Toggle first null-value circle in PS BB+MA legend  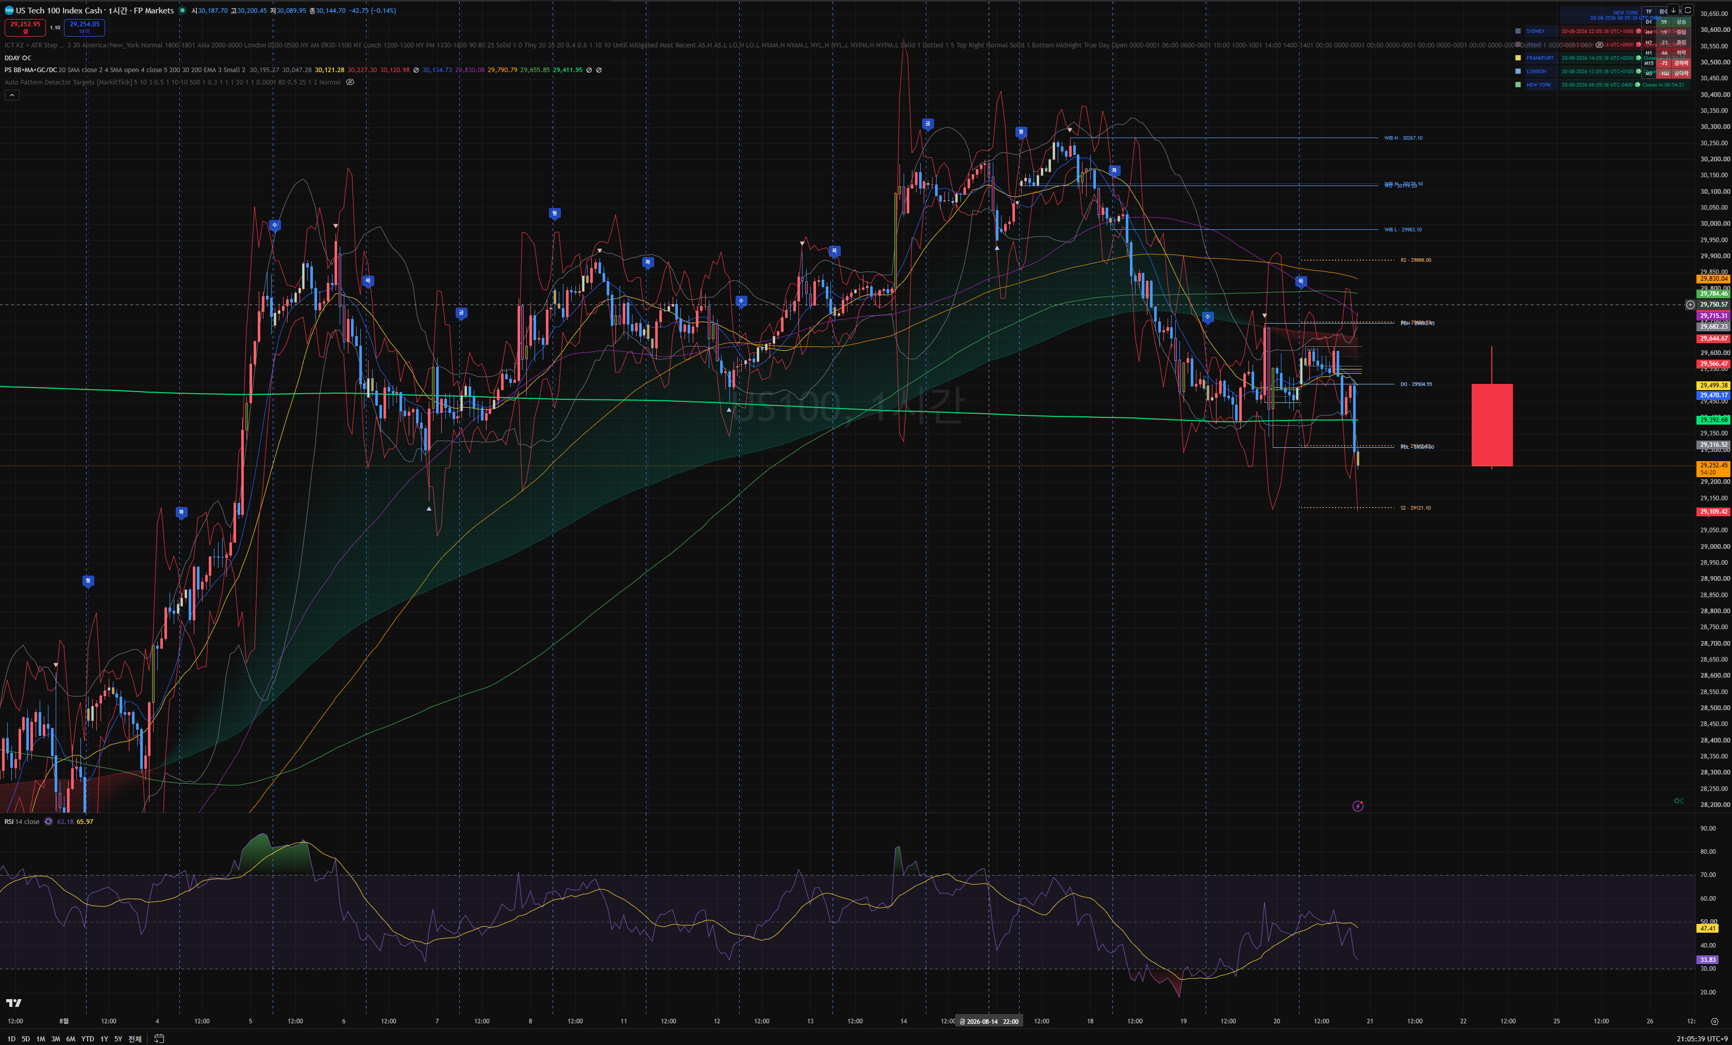click(x=416, y=70)
